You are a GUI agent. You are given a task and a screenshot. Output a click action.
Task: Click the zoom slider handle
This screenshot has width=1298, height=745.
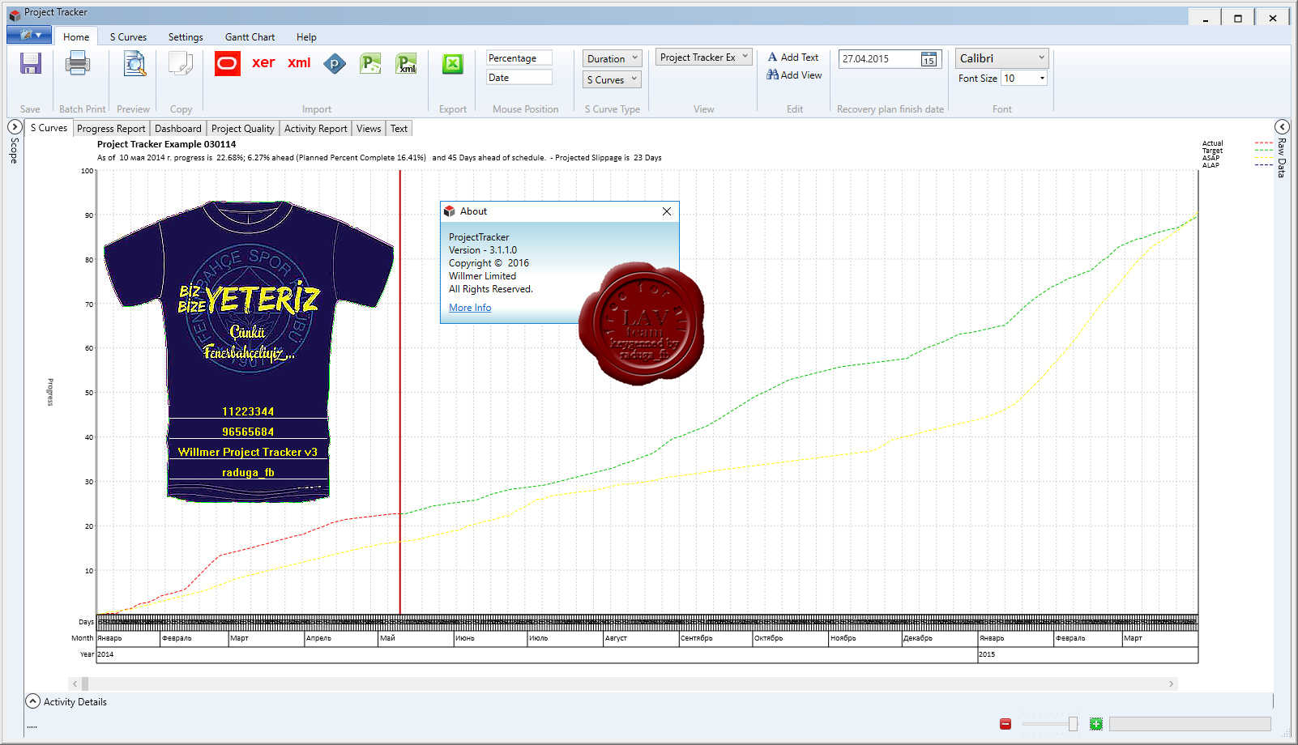point(1073,724)
